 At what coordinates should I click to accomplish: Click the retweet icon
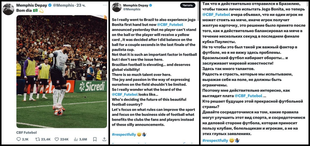[x=37, y=139]
